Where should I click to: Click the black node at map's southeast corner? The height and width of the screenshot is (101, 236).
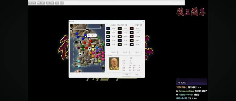(103, 68)
